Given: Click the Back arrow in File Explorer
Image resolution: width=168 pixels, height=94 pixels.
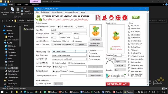Looking at the screenshot, I should point(2,21).
